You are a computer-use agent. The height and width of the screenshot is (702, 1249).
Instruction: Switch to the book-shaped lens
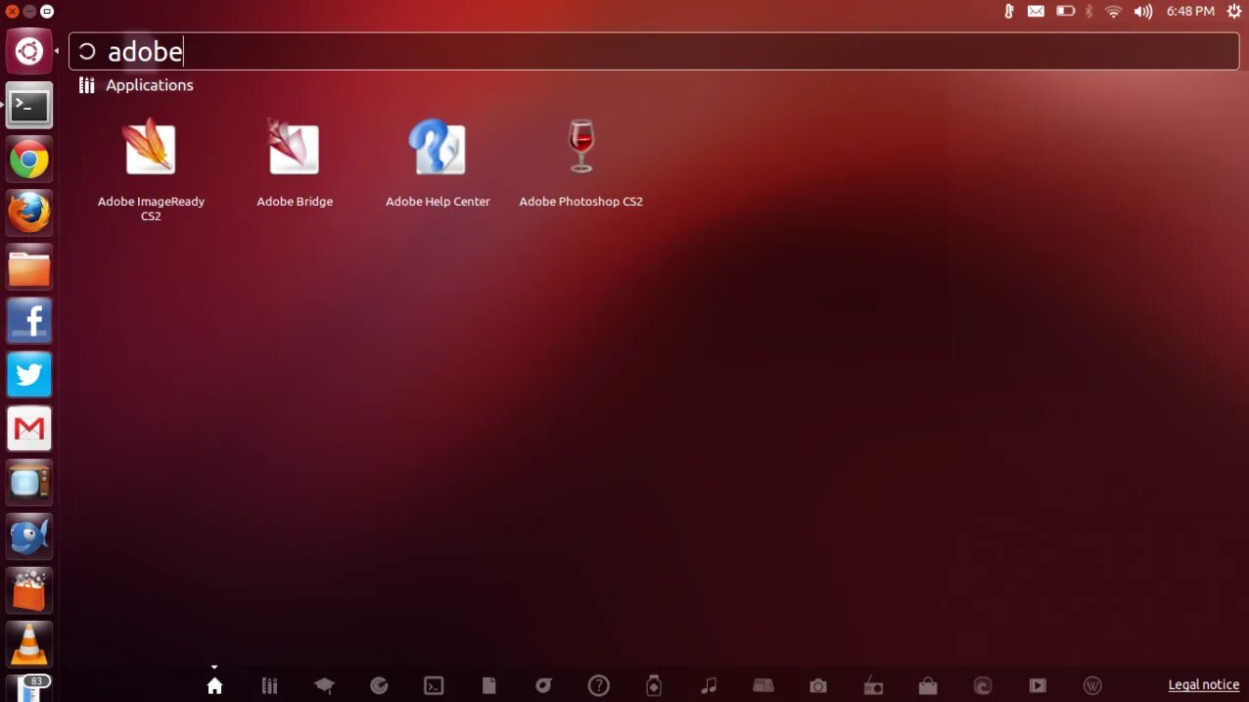pos(763,685)
